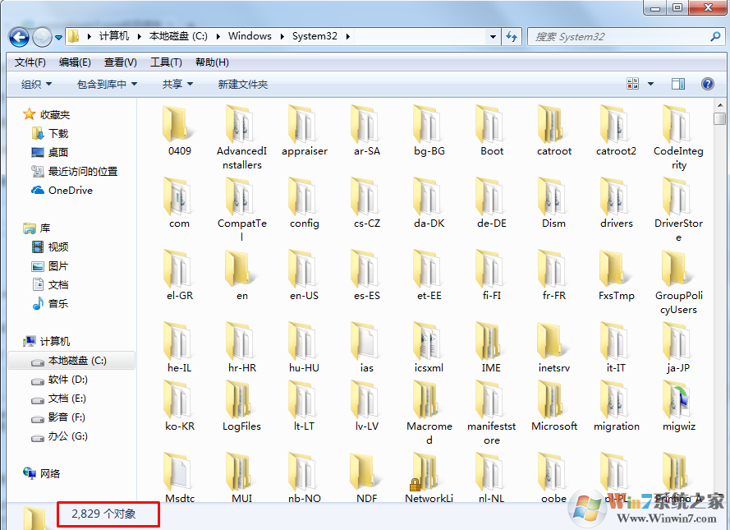Open the 包含到库中 dropdown
The image size is (730, 530).
tap(107, 85)
